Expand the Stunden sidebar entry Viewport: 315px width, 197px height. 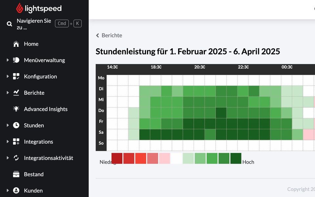pyautogui.click(x=8, y=125)
